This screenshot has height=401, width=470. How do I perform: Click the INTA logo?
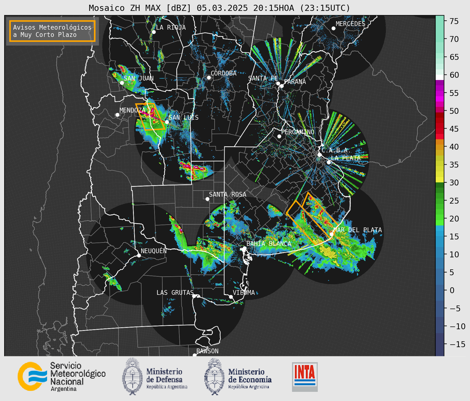305,377
